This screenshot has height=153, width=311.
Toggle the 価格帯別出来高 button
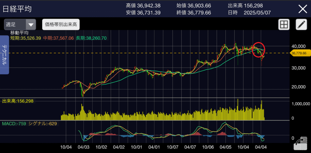[x=61, y=25]
